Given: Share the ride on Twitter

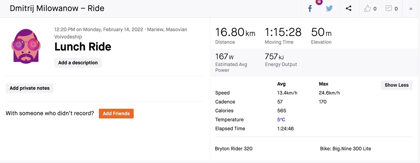Looking at the screenshot, I should tap(329, 8).
